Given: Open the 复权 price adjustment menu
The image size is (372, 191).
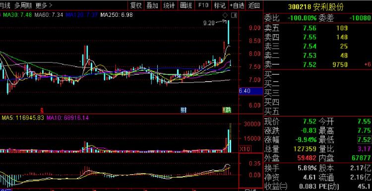Looking at the screenshot, I should point(136,5).
